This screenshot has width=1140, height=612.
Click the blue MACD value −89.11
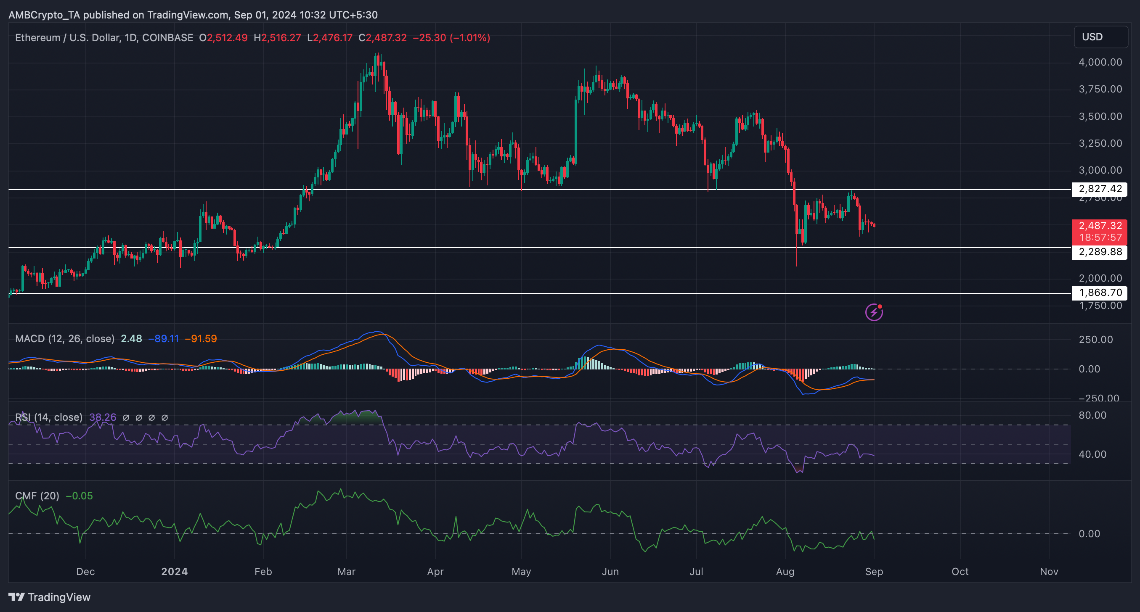click(x=163, y=339)
